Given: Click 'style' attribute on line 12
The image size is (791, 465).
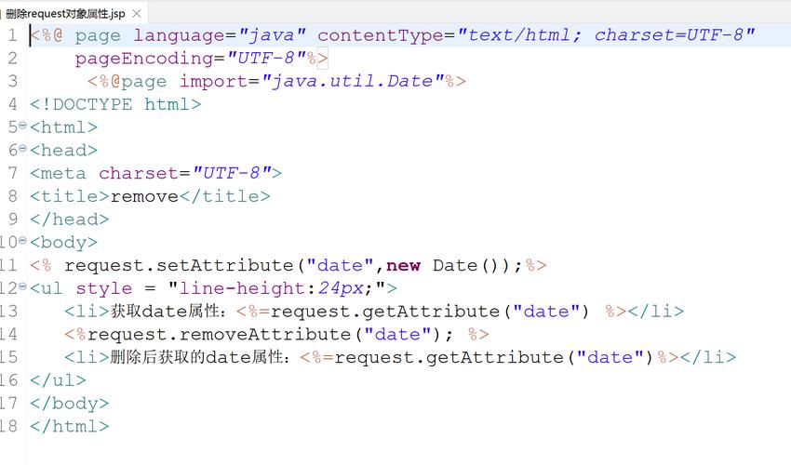Looking at the screenshot, I should tap(104, 288).
